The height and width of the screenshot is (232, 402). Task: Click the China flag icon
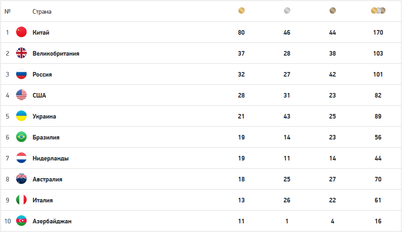[x=21, y=32]
